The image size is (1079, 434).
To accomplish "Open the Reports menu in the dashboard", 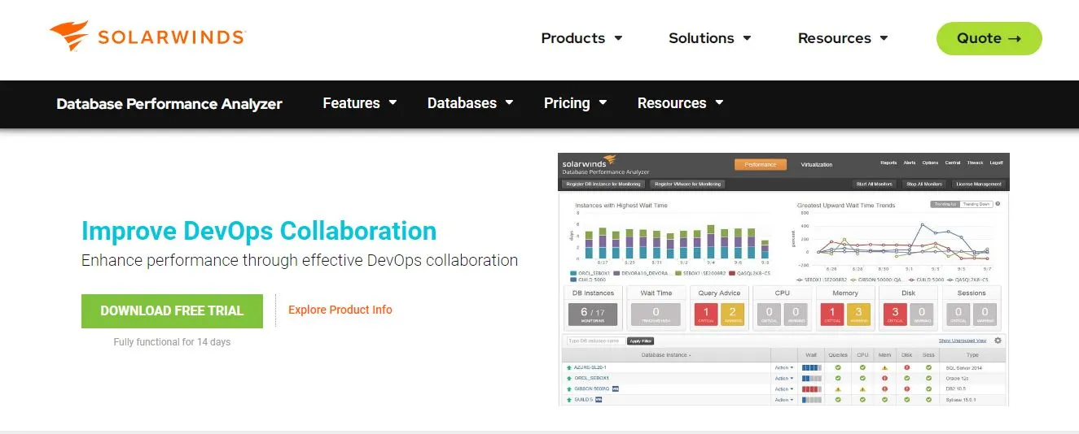I will pyautogui.click(x=888, y=163).
